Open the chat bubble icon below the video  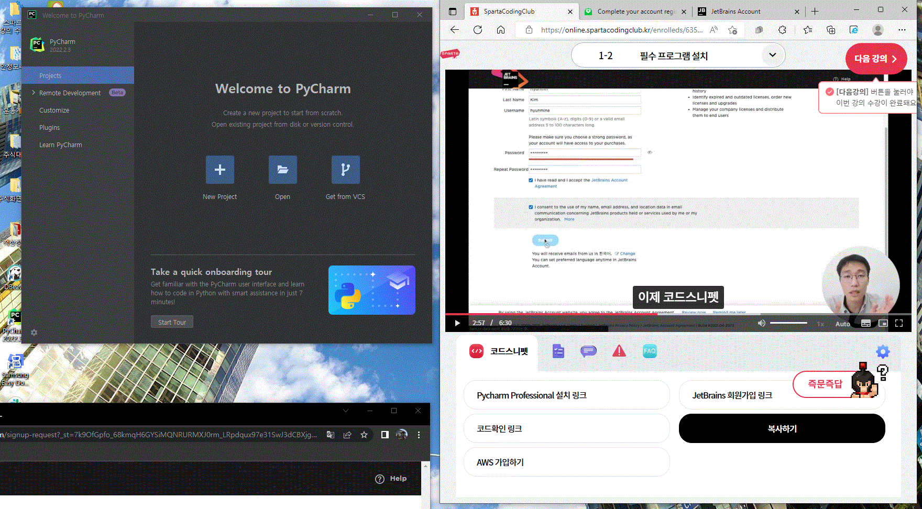pos(589,351)
